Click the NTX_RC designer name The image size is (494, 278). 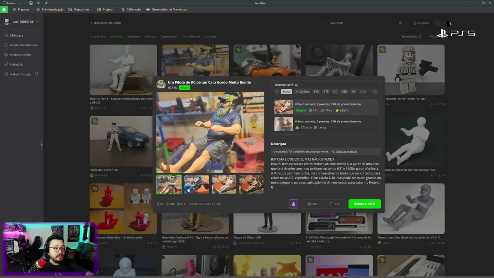[x=173, y=88]
